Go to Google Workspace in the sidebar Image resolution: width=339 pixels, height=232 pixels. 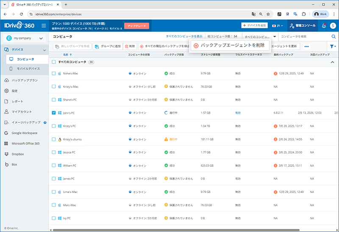click(27, 133)
